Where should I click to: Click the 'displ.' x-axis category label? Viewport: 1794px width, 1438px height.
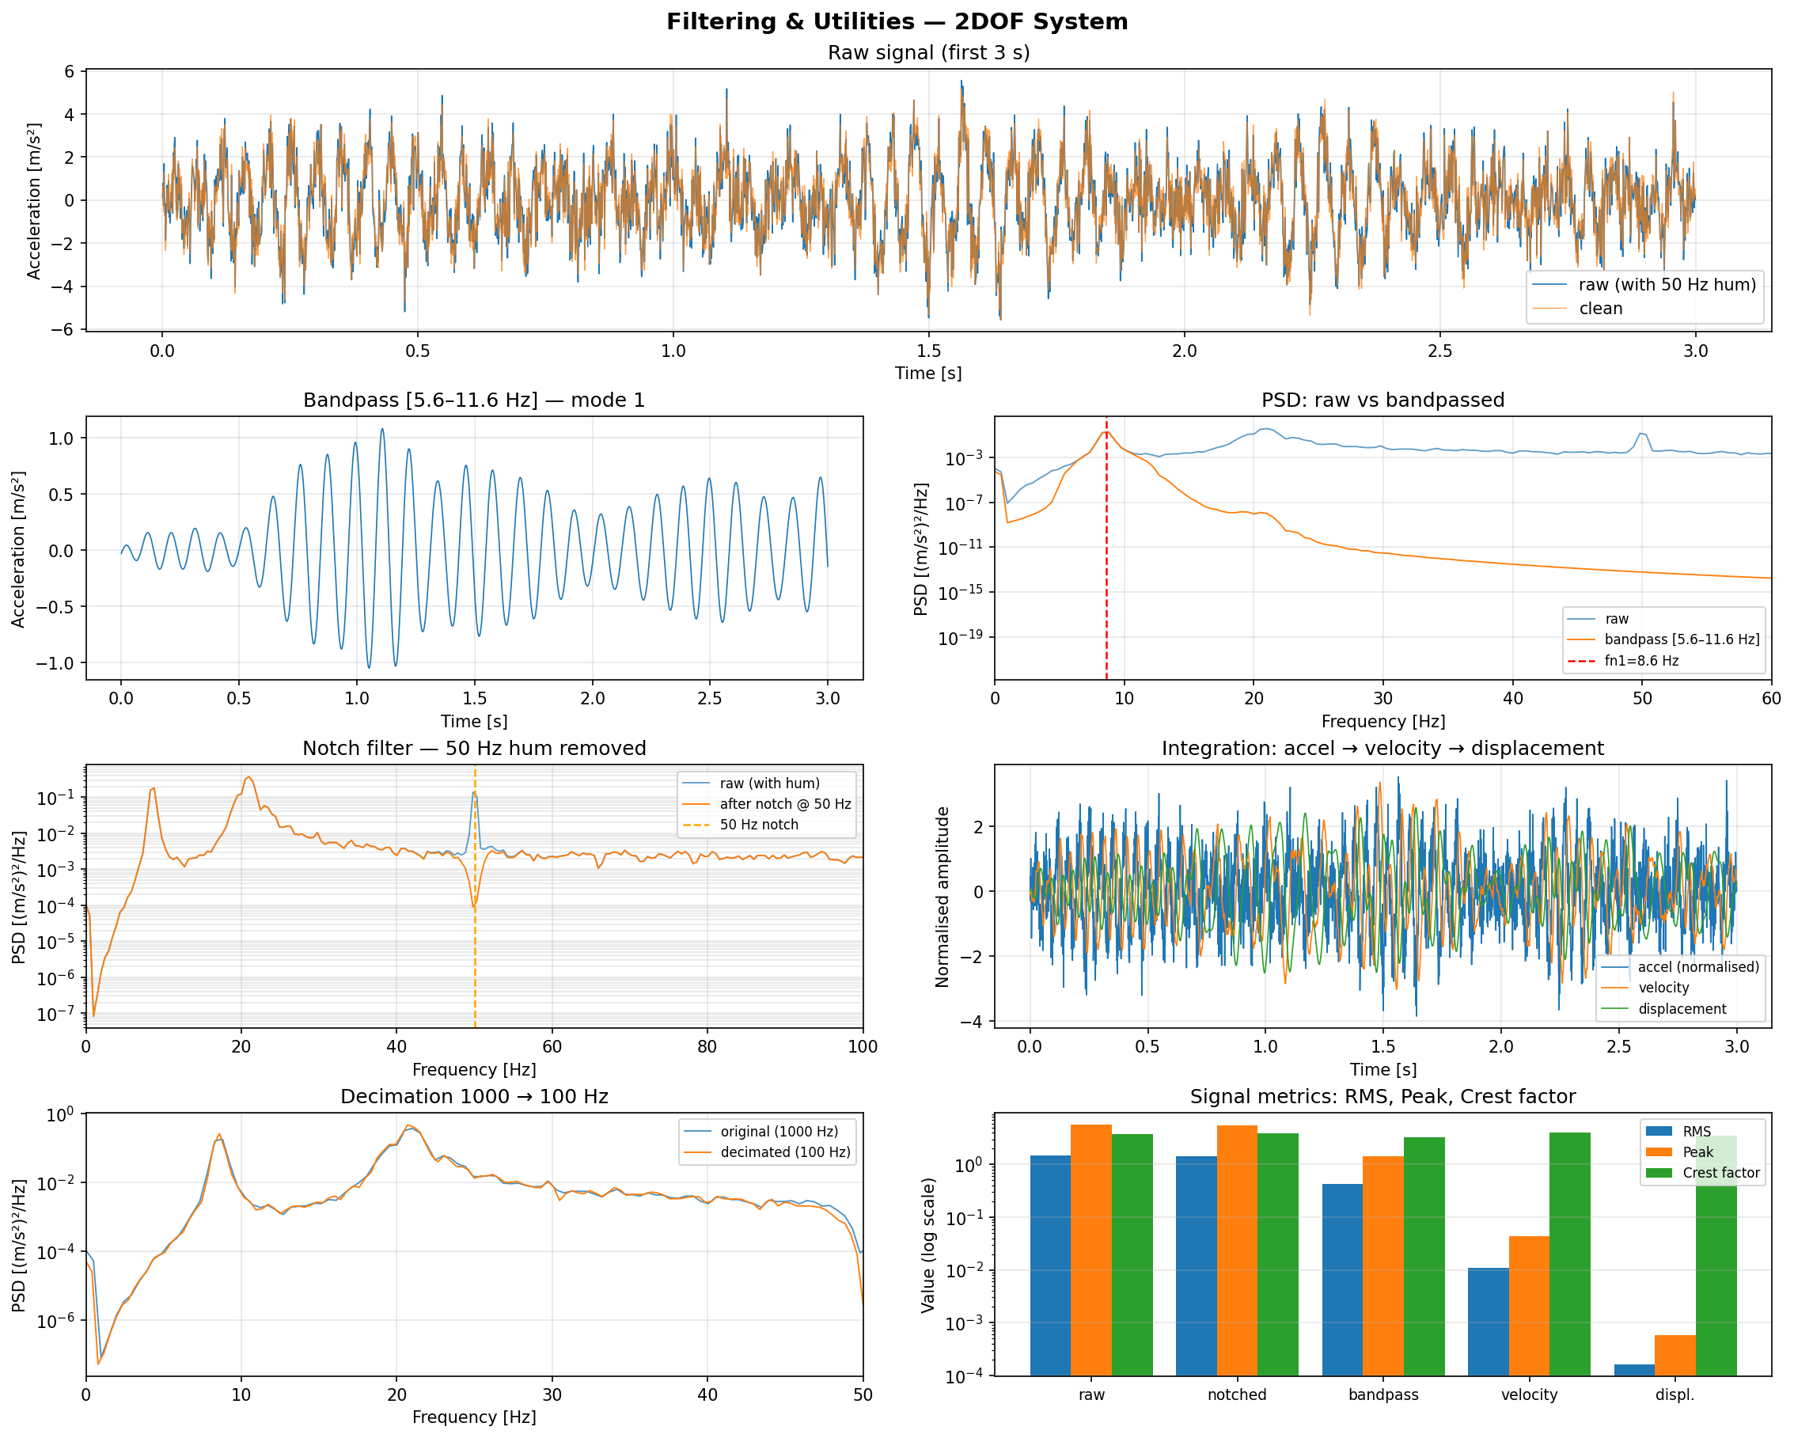(1675, 1394)
